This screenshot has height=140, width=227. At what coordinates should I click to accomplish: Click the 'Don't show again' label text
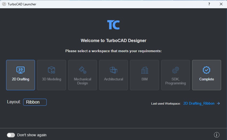(32, 135)
